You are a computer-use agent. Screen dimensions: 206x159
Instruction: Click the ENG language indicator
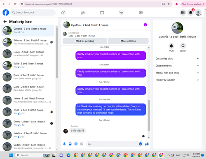pos(178,155)
